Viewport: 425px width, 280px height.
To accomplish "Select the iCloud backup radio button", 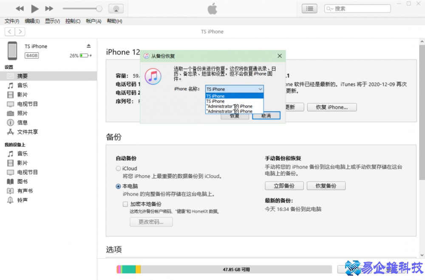I will click(x=118, y=168).
